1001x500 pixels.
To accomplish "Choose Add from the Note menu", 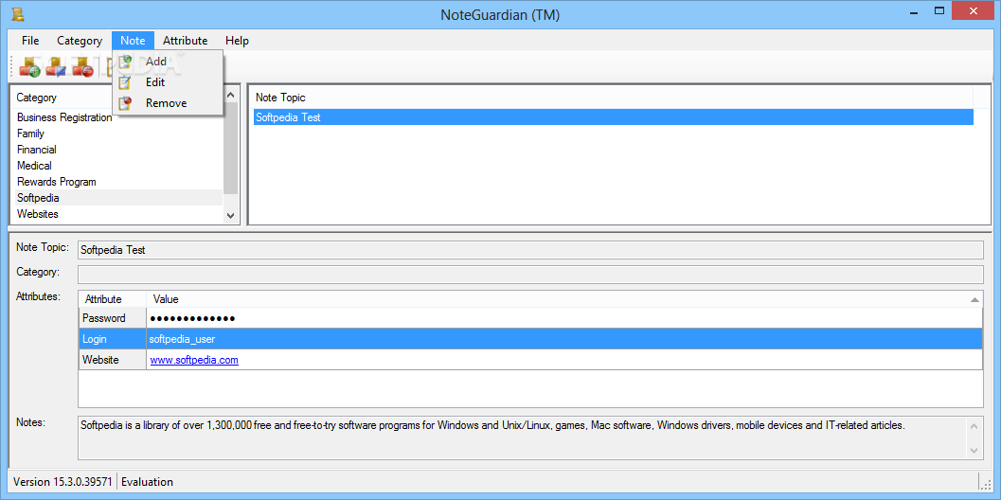I will (x=168, y=62).
